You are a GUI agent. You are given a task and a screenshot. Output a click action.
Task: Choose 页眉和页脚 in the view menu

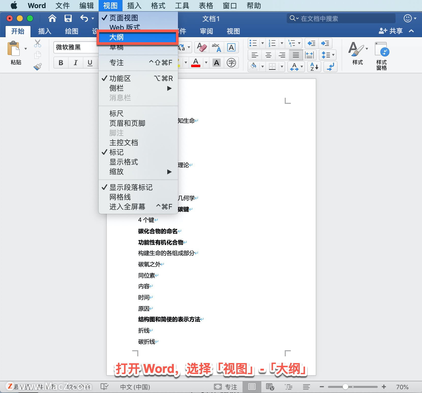tap(138, 123)
